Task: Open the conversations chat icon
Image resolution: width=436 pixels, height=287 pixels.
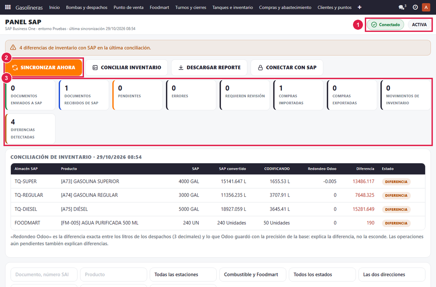Action: (x=402, y=7)
